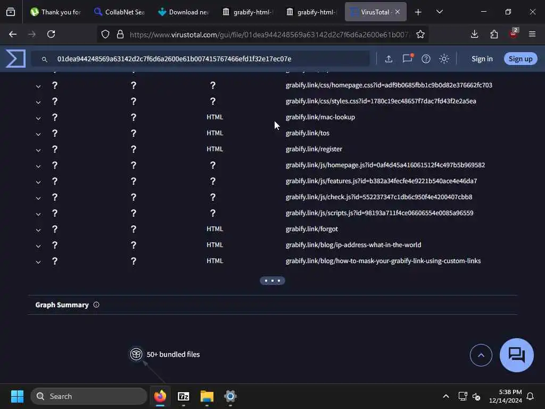This screenshot has height=409, width=545.
Task: Click the browser forward arrow
Action: 32,34
